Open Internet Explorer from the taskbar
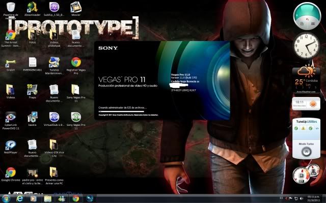The height and width of the screenshot is (203, 326). (x=20, y=198)
